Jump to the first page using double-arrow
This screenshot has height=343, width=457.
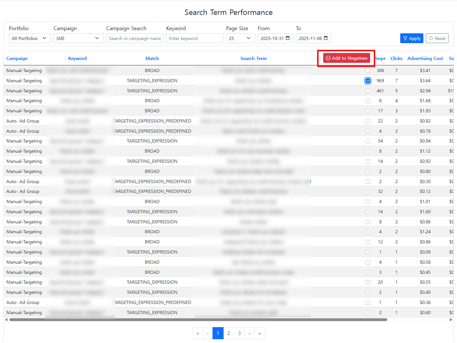198,333
